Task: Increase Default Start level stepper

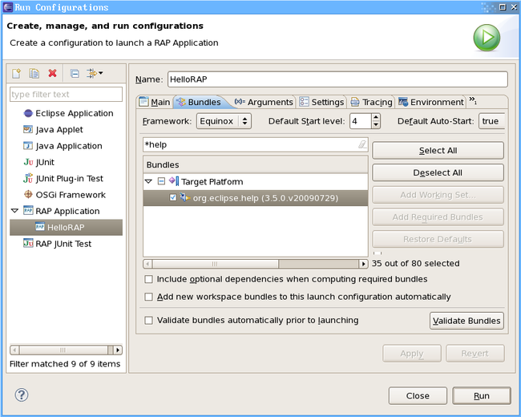Action: 375,117
